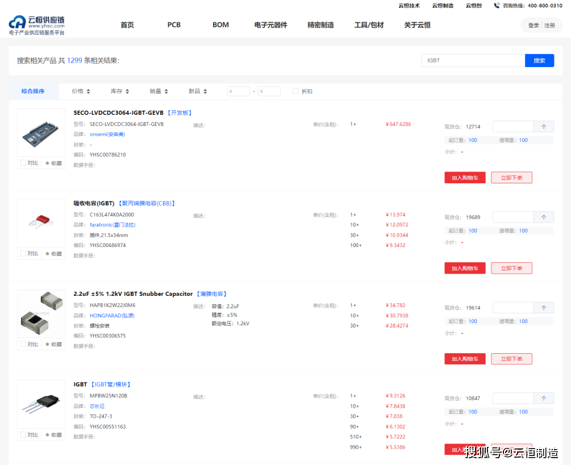Open 精密制造 menu
The width and height of the screenshot is (571, 465).
[x=321, y=25]
